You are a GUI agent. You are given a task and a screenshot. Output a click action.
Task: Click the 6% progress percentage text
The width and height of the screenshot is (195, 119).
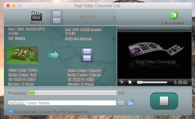[x=121, y=93]
